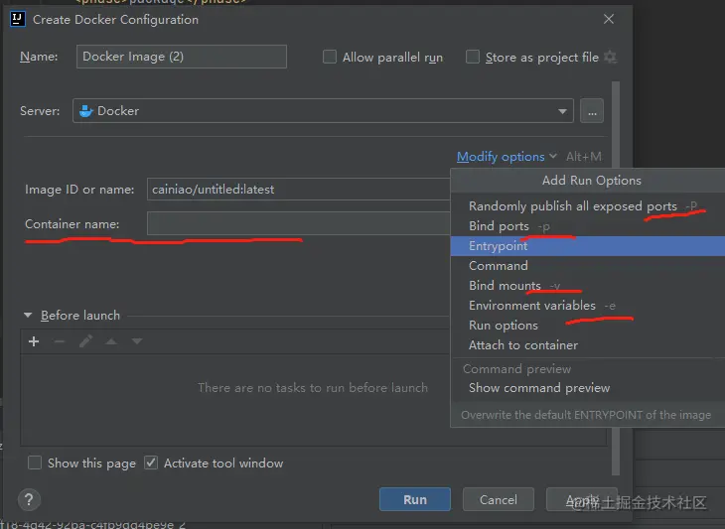Remove the selected before launch task (minus icon)
725x529 pixels.
tap(60, 341)
